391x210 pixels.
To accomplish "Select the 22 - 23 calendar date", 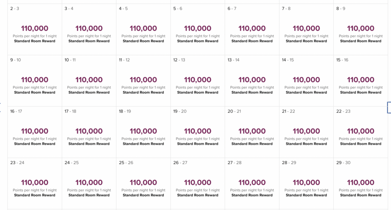I will (361, 132).
